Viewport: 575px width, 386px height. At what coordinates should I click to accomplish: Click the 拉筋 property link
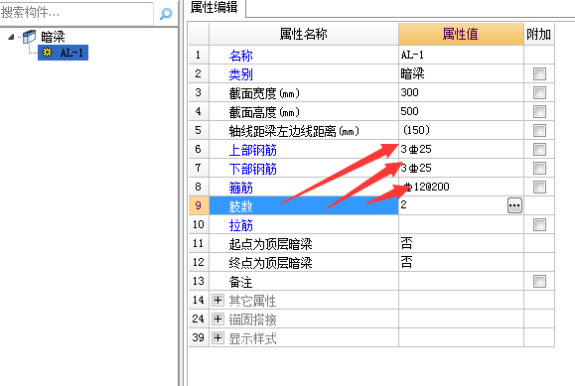[x=241, y=225]
